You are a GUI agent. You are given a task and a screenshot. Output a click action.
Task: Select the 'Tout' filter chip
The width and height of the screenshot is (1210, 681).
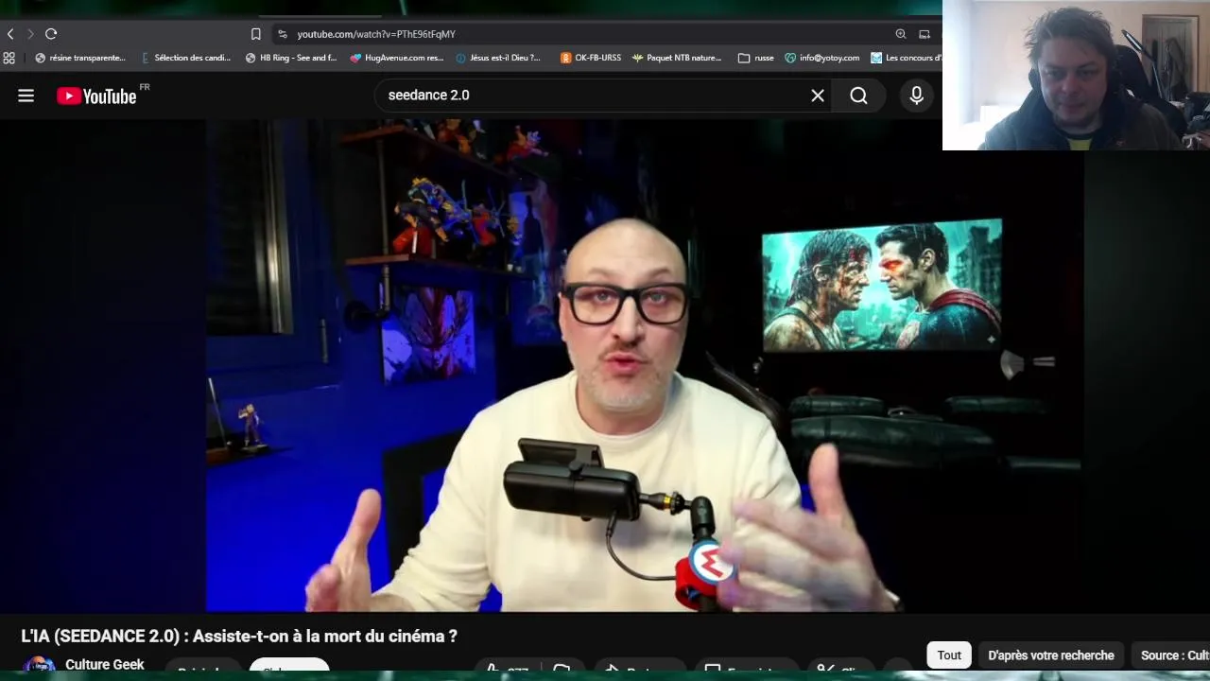click(x=949, y=655)
